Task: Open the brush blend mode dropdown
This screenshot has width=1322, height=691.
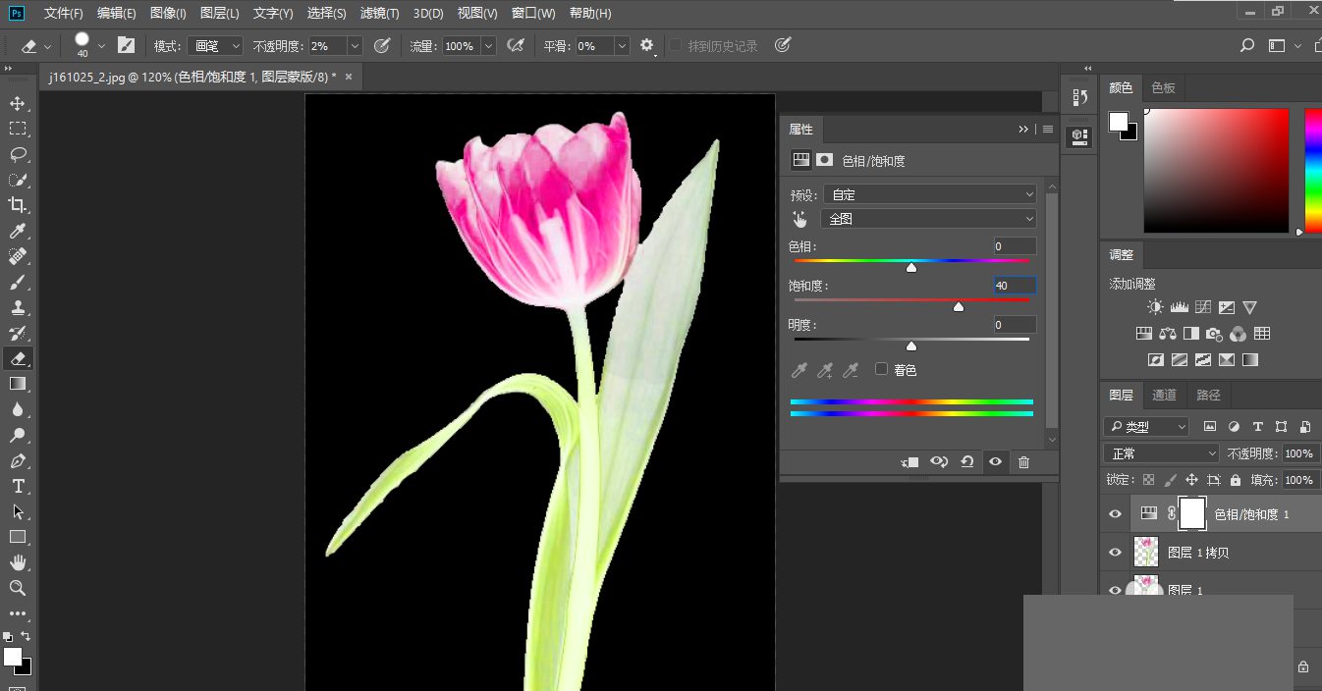Action: coord(214,45)
